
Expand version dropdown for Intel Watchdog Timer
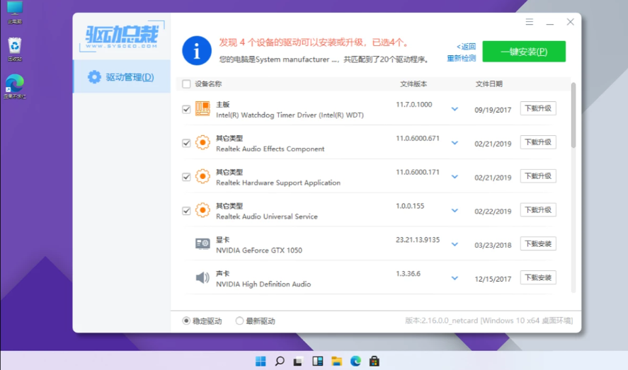(455, 109)
